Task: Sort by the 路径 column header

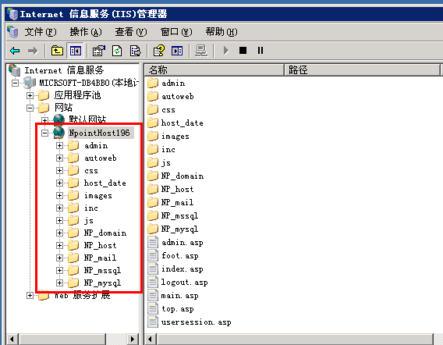Action: (363, 69)
